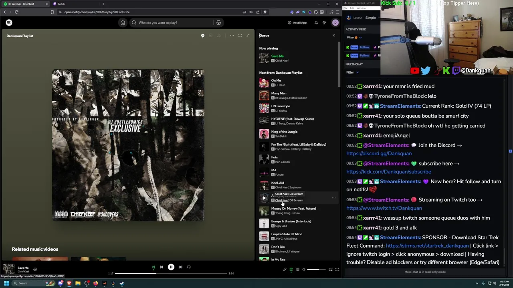Click the Save Me thumbnail in player bar
This screenshot has width=513, height=288.
9,269
